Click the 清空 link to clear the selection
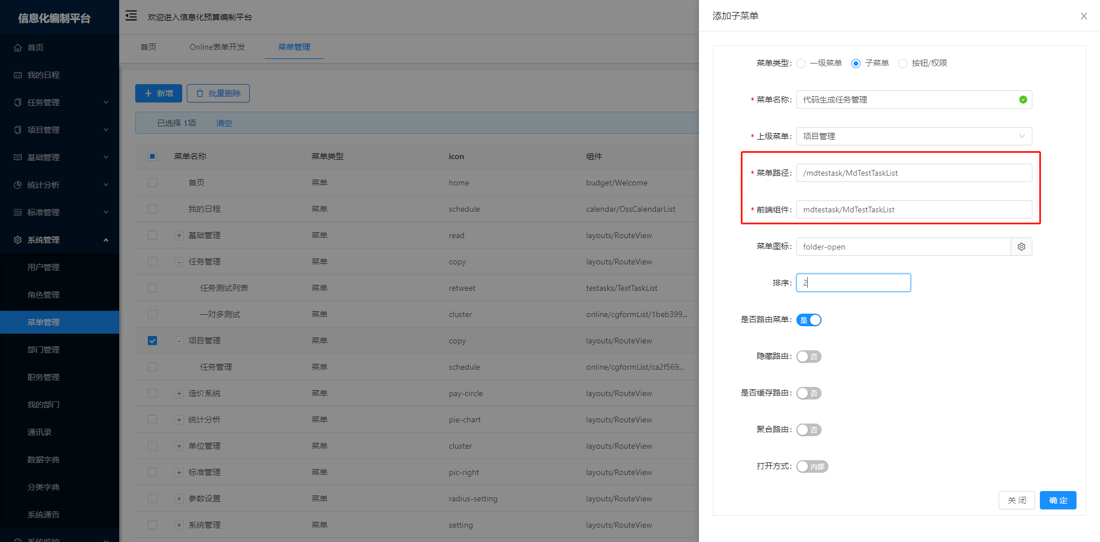This screenshot has height=542, width=1100. tap(224, 123)
